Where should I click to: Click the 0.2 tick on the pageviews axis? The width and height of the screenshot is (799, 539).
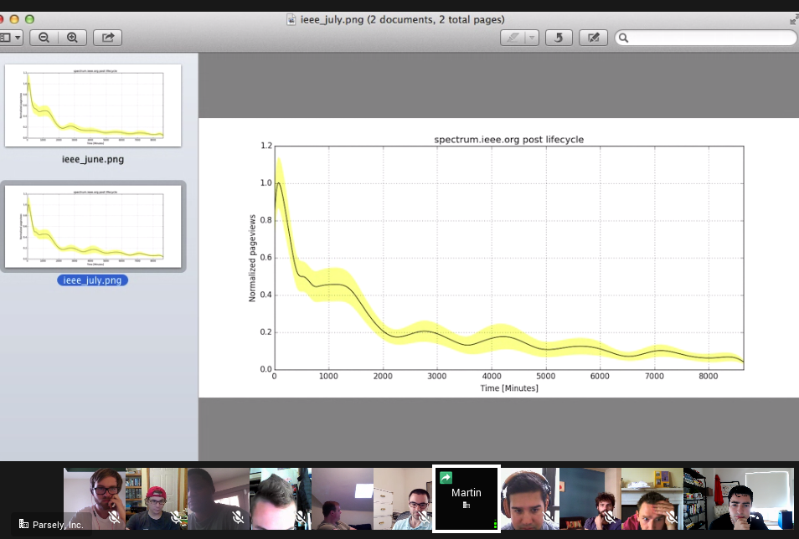pos(266,332)
